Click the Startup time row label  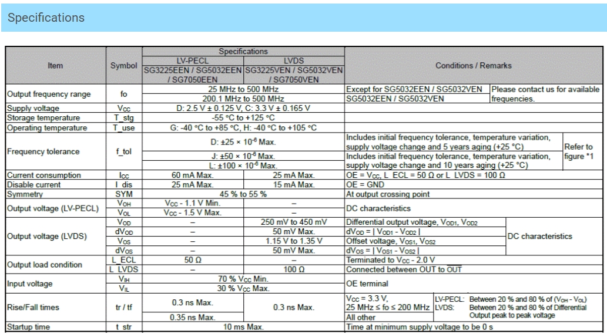click(28, 327)
